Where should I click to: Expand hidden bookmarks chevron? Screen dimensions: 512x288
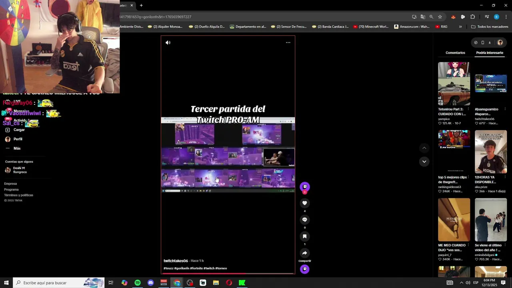coord(460,27)
